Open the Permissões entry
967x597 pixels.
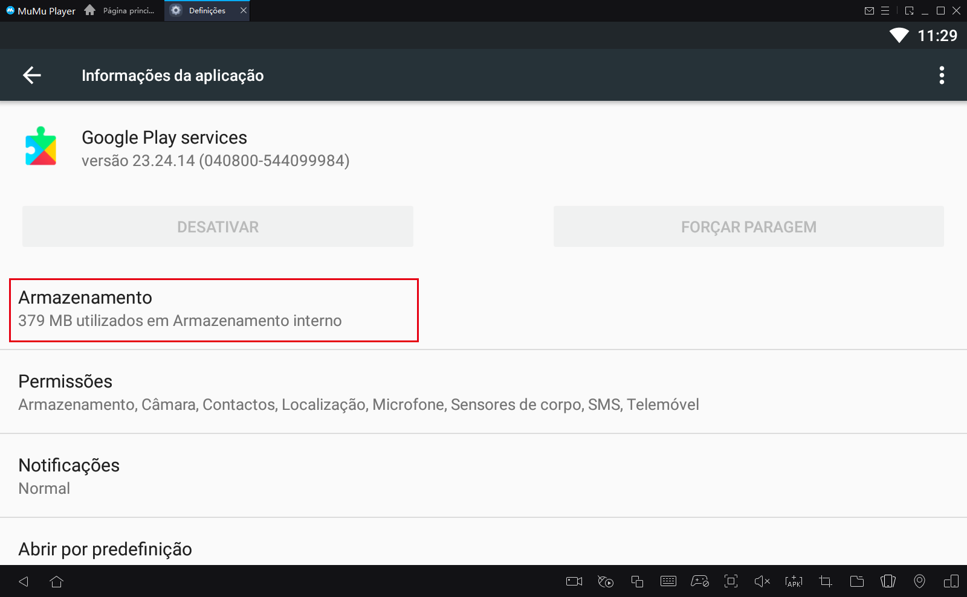click(483, 392)
